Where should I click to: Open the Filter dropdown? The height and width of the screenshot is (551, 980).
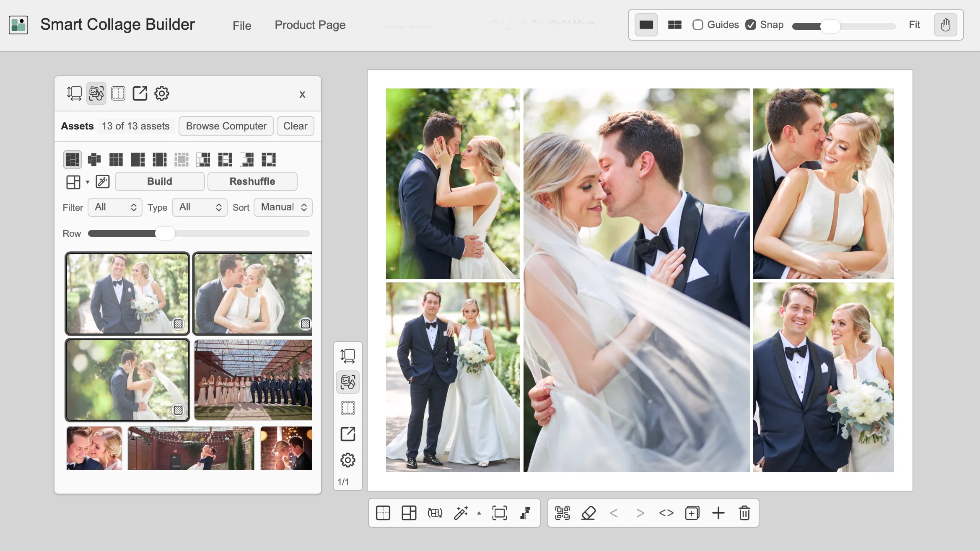(x=115, y=207)
